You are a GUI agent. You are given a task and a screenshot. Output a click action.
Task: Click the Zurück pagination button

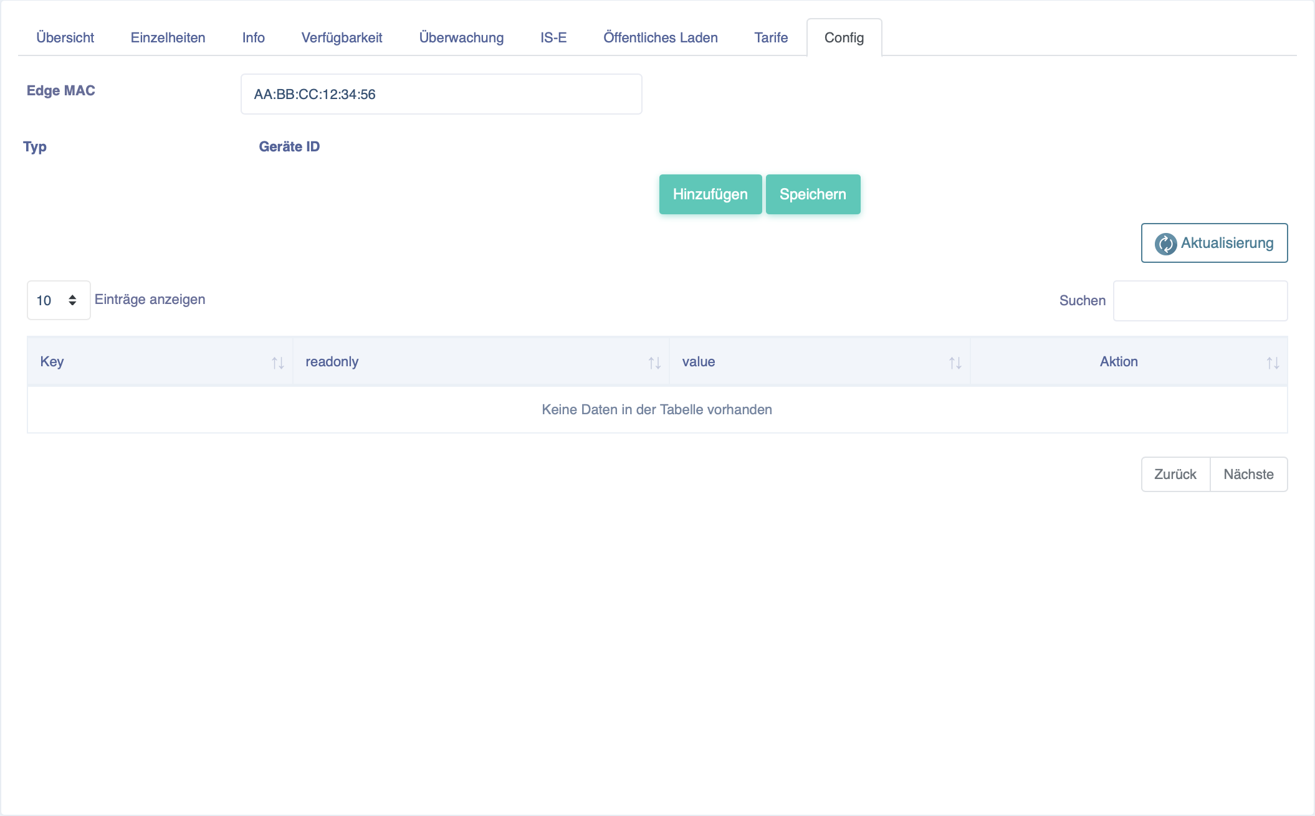[1175, 475]
